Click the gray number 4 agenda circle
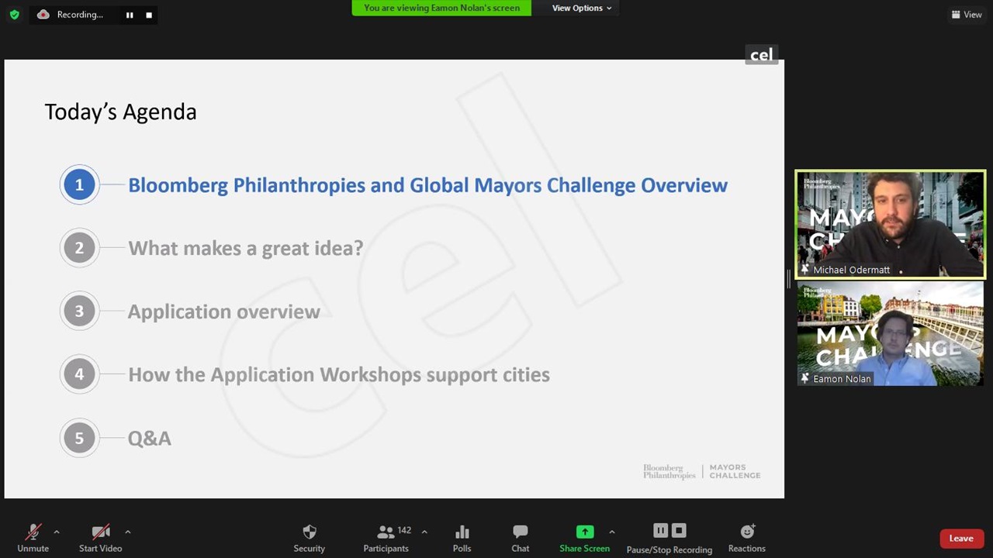The image size is (993, 558). tap(79, 374)
